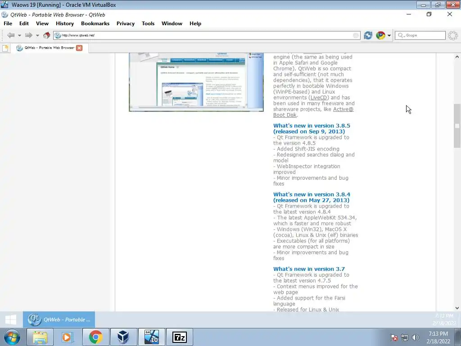Click What's new in version 3.8.4 heading
This screenshot has height=346, width=461.
coord(312,197)
